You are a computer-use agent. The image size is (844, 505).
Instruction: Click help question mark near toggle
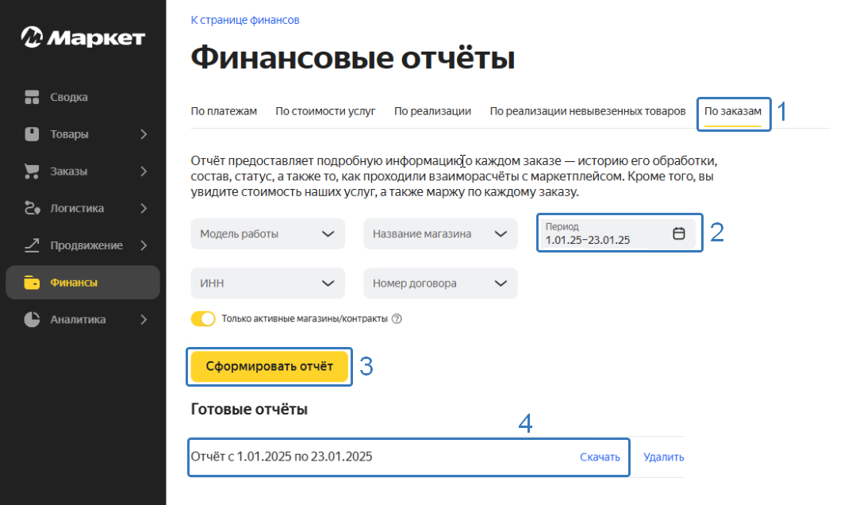click(397, 319)
